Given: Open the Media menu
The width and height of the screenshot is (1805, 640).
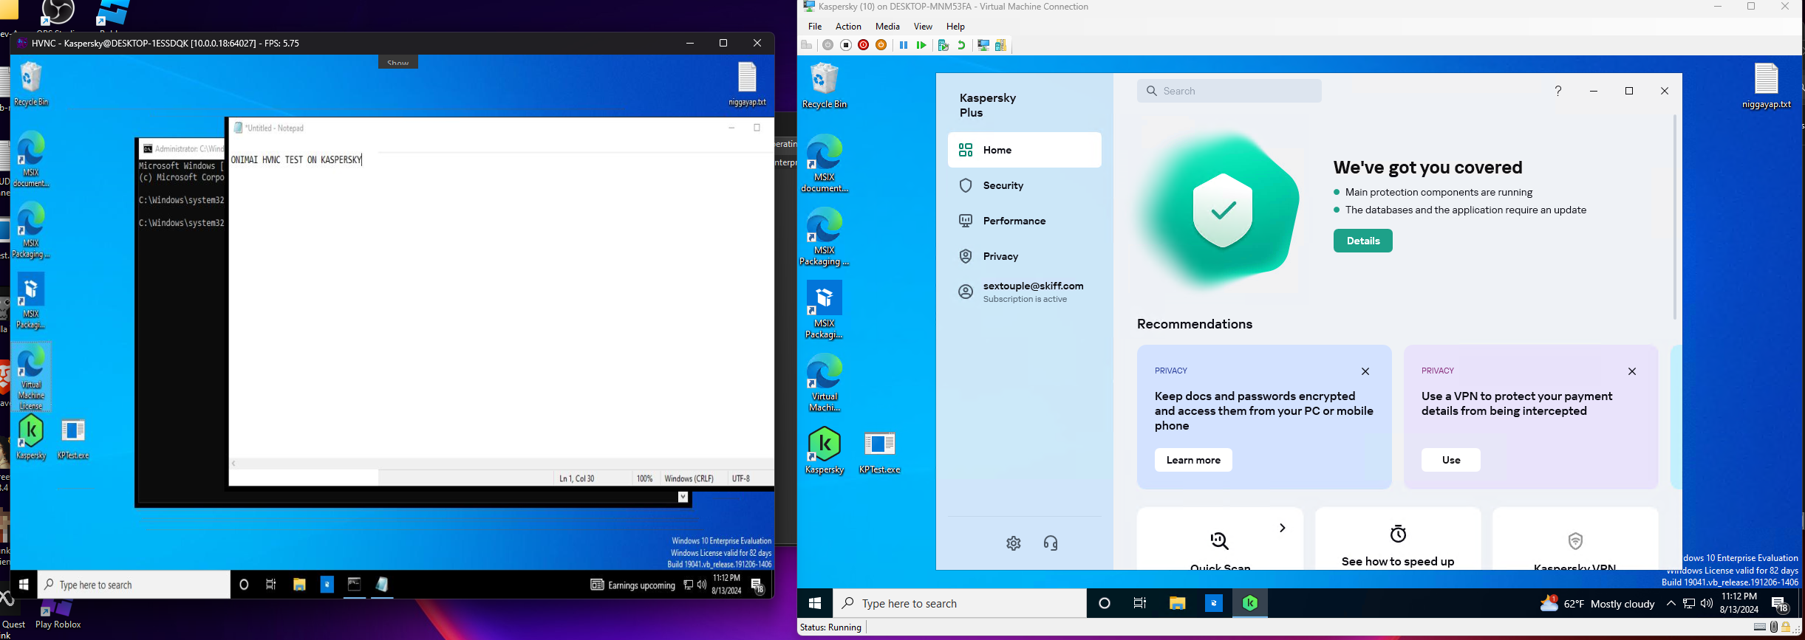Looking at the screenshot, I should point(887,27).
